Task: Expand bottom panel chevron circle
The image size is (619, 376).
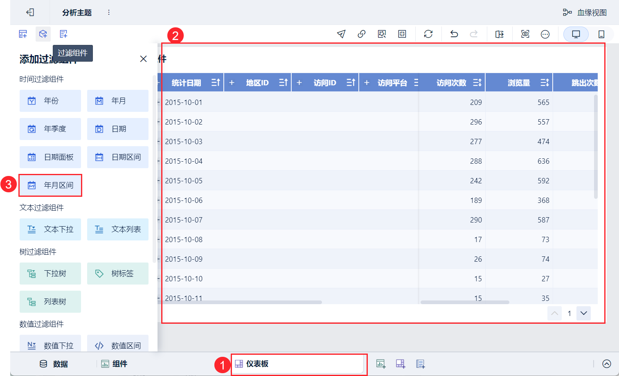Action: [607, 364]
